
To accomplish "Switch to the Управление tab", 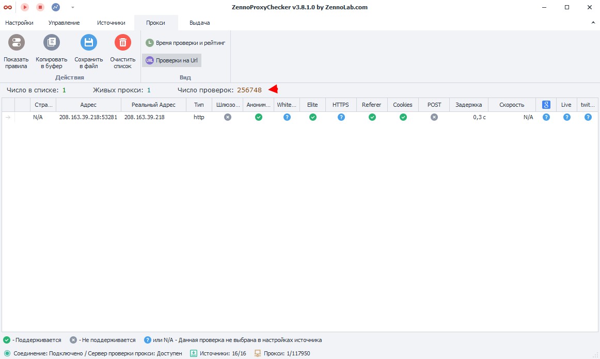I will pyautogui.click(x=64, y=23).
